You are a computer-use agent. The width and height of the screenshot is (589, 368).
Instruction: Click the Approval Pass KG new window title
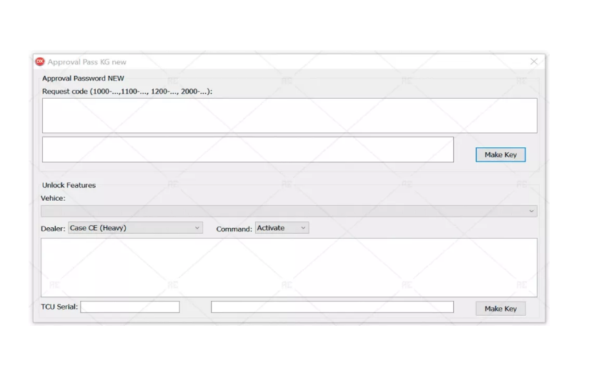(x=86, y=62)
